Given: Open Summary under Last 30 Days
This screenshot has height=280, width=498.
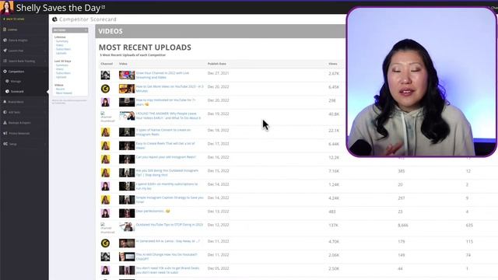Looking at the screenshot, I should 62,65.
